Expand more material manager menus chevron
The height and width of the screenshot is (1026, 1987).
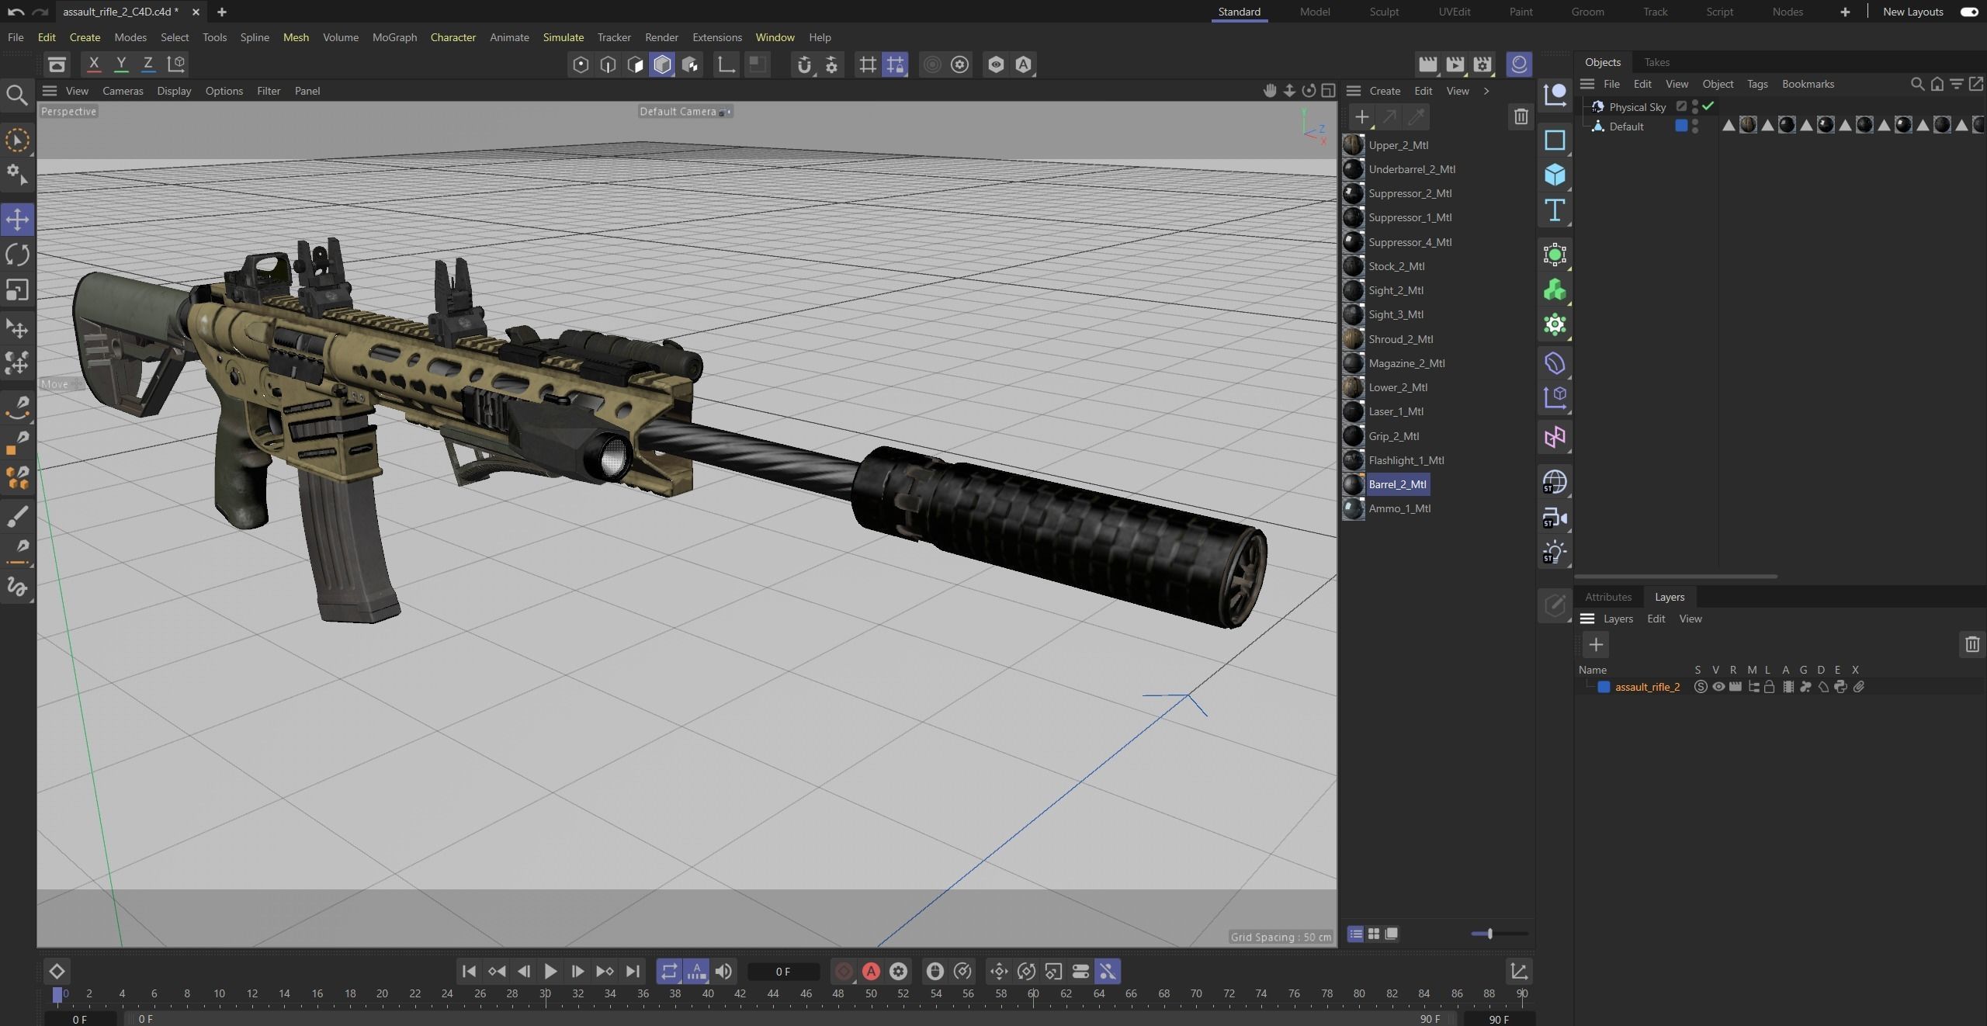pyautogui.click(x=1486, y=91)
